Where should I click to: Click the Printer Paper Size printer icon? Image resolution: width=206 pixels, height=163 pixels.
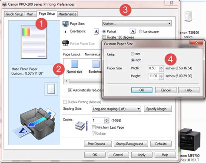[65, 43]
